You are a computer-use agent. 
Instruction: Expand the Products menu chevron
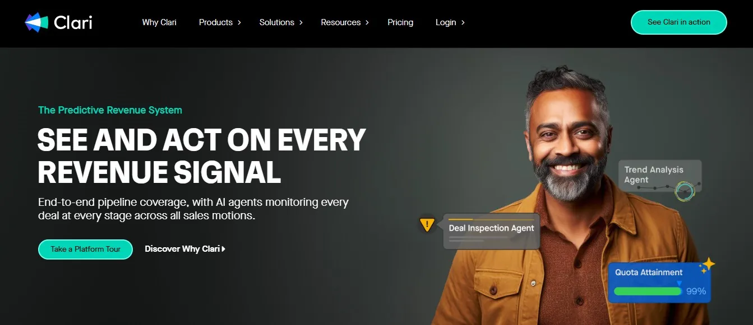239,22
